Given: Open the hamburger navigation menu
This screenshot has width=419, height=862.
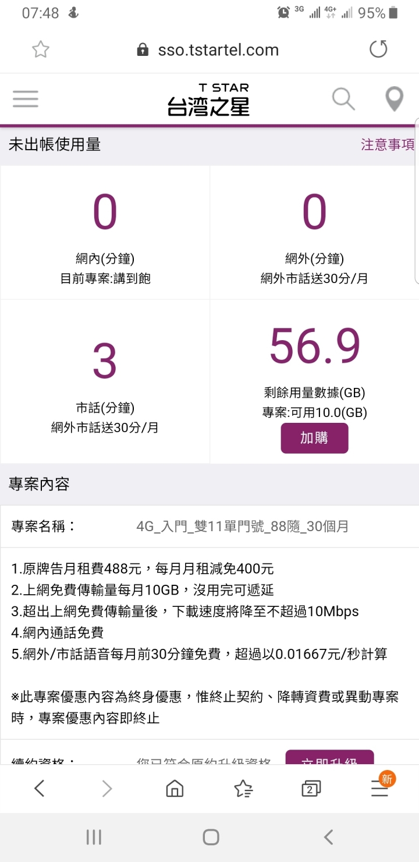Looking at the screenshot, I should (26, 99).
